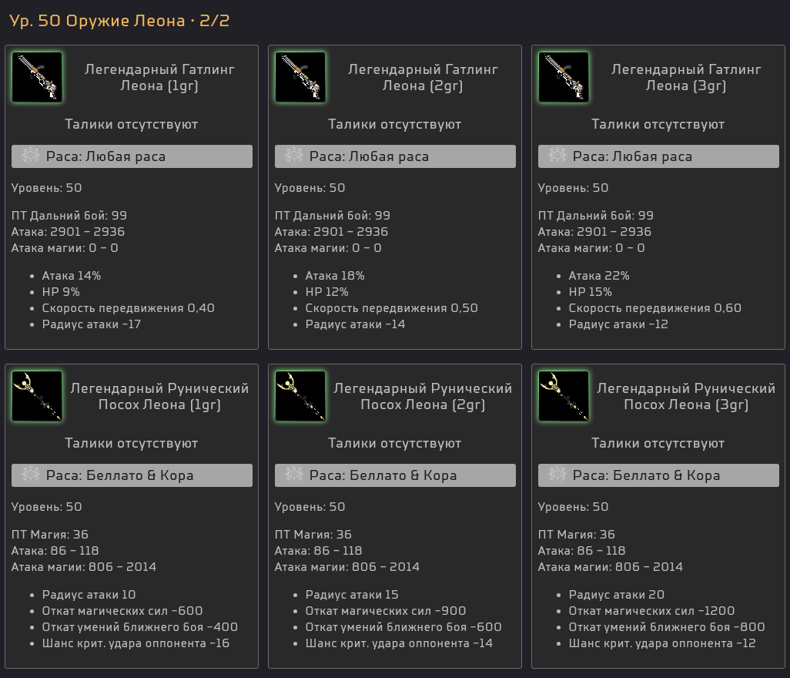The width and height of the screenshot is (790, 678).
Task: Click 'Раса: Беллато & Кора' bar in Посох (3gr)
Action: 658,475
